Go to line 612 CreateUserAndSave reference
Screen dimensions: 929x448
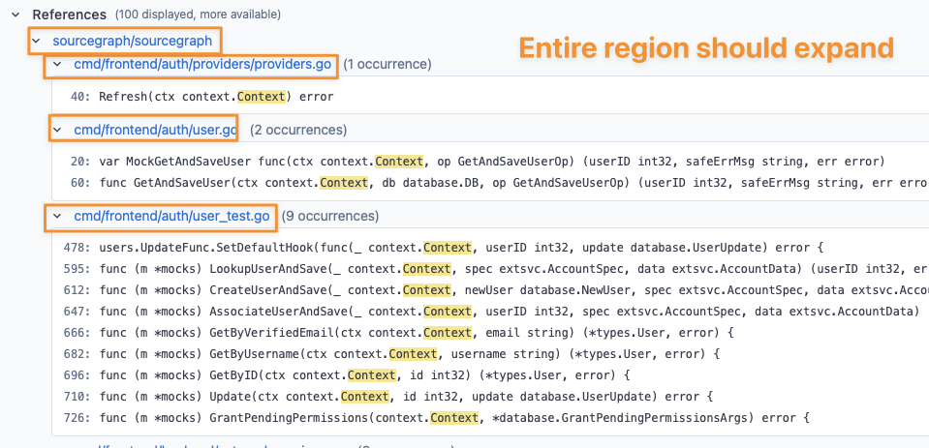496,290
